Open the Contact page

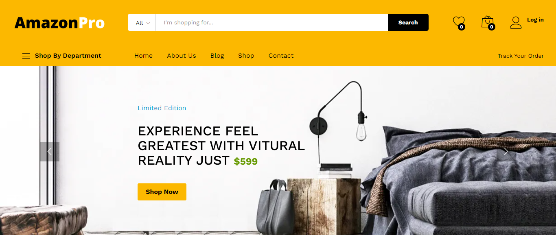click(281, 56)
